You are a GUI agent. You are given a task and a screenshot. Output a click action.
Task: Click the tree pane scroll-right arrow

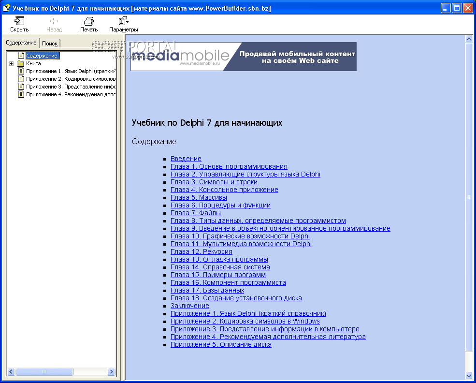[112, 371]
